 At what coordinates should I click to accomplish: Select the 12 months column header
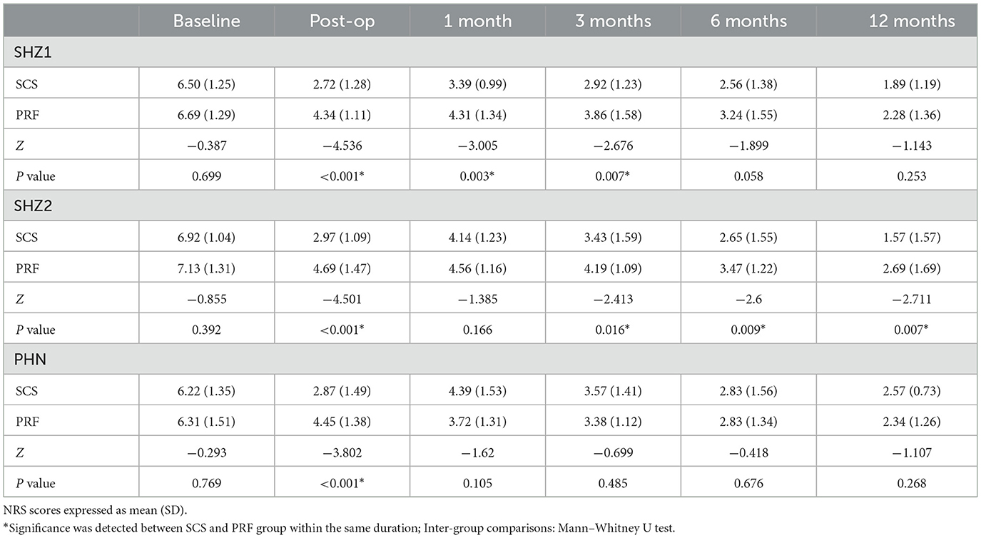pos(911,21)
